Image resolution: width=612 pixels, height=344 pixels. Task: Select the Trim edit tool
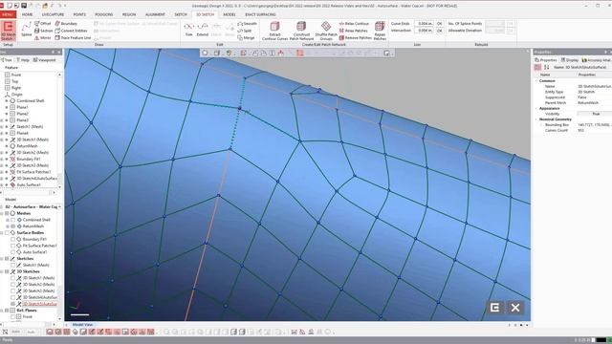tap(189, 30)
